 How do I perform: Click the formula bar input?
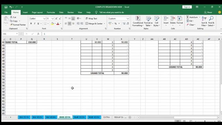131,34
